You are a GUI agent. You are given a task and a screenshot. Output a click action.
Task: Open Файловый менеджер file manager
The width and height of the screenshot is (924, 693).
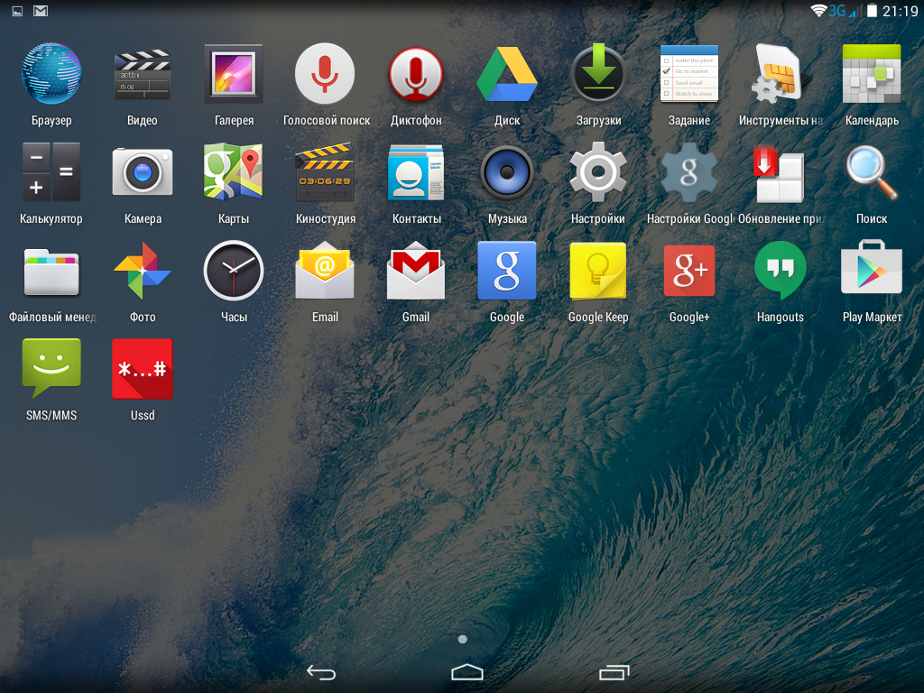coord(51,271)
